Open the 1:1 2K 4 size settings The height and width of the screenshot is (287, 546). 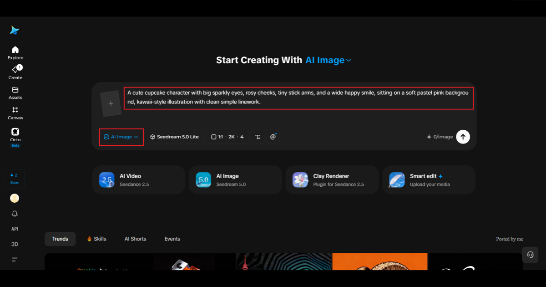click(227, 137)
